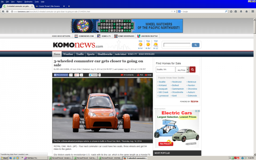256x160 pixels.
Task: Click the Bellevue area link
Action: 192,82
